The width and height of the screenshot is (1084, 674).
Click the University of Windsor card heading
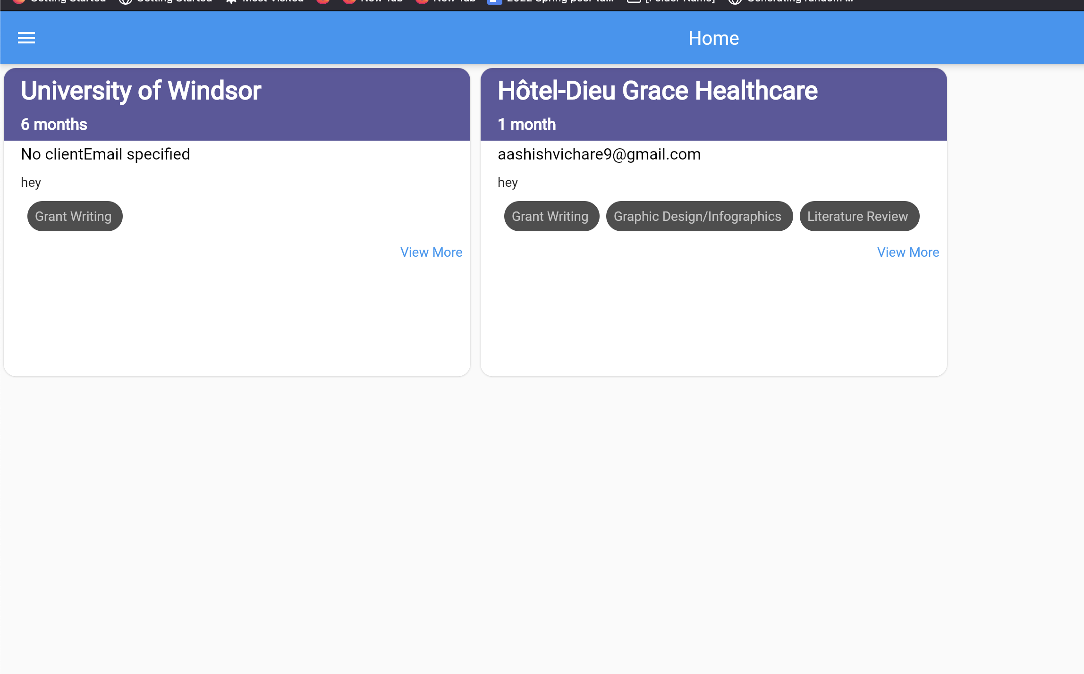coord(141,91)
